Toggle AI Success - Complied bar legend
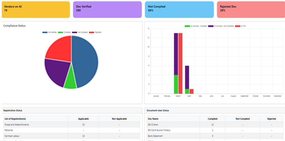 point(196,26)
